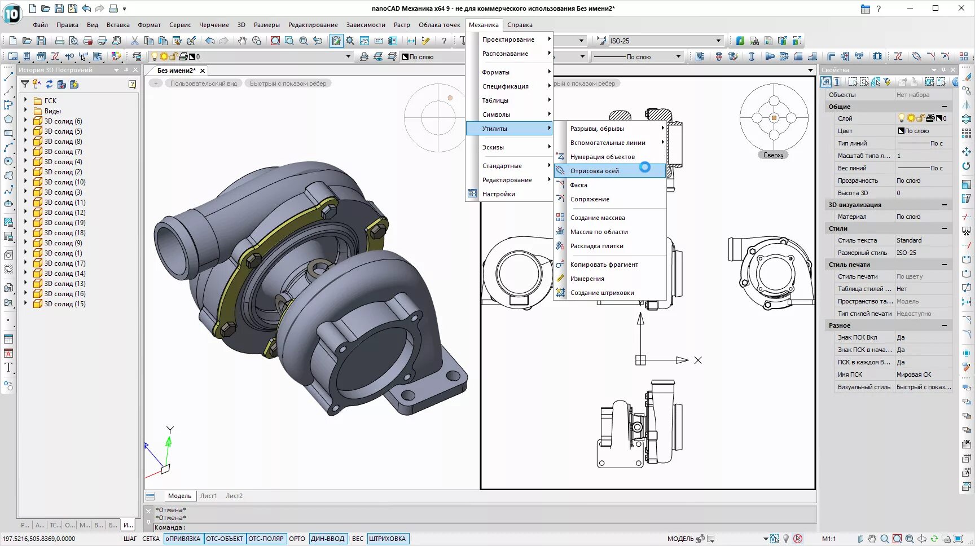Toggle ОРТО mode in status bar
This screenshot has height=546, width=975.
(x=297, y=539)
